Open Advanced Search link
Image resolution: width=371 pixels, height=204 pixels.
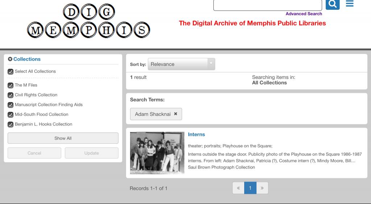tap(304, 14)
